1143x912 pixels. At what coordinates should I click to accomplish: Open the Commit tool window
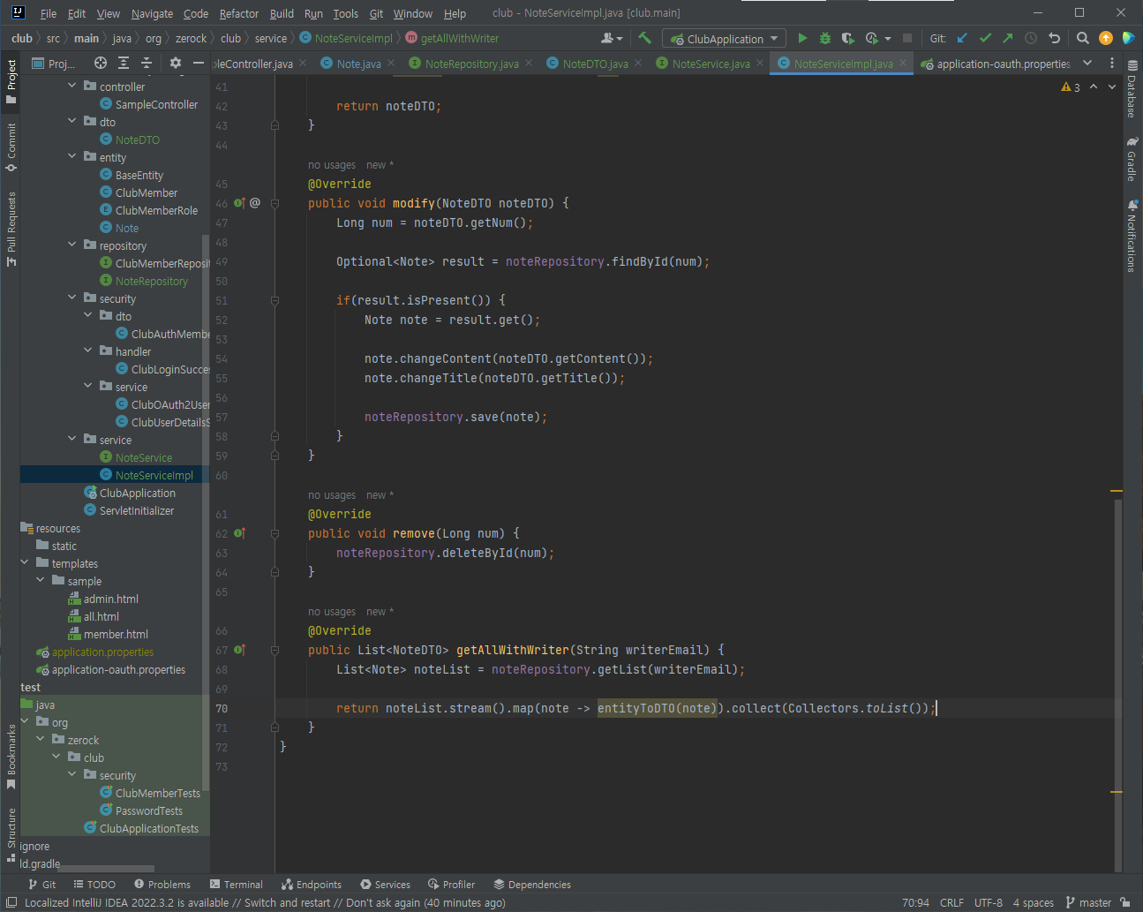11,147
